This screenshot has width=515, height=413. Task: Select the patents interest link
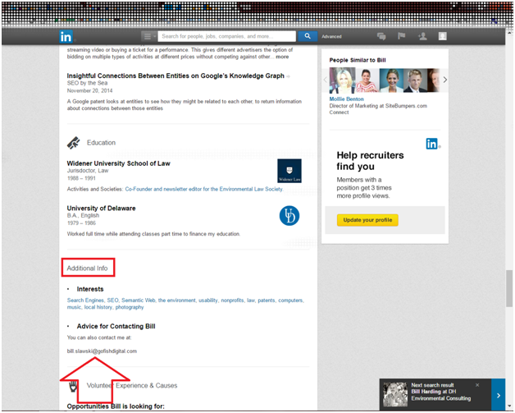[267, 301]
